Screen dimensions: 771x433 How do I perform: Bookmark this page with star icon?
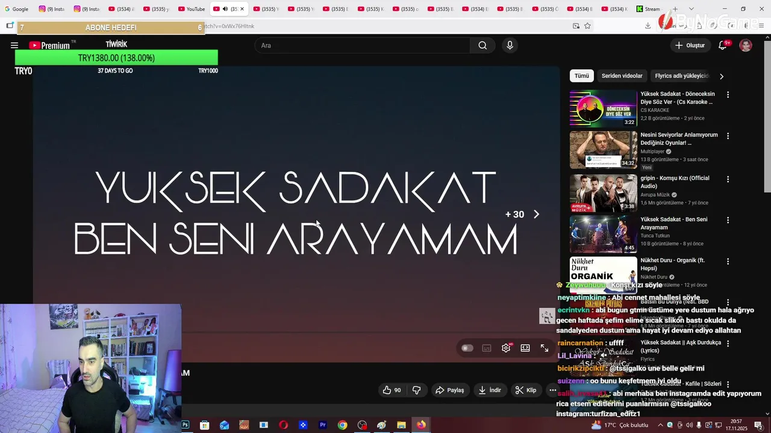[x=587, y=26]
